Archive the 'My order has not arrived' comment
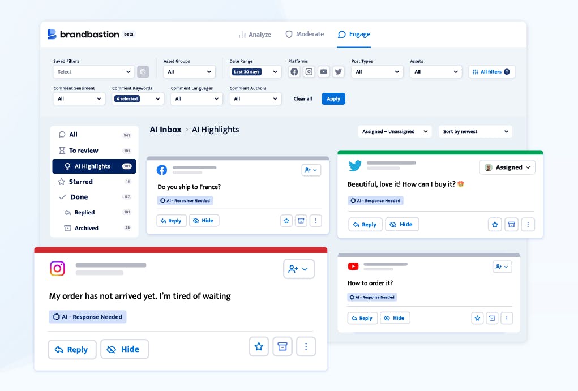Viewport: 578px width, 391px height. pyautogui.click(x=282, y=346)
